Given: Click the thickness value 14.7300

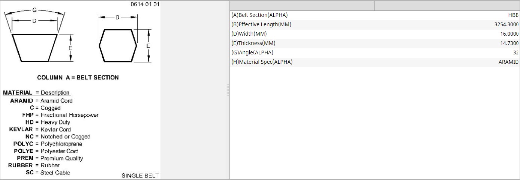Looking at the screenshot, I should [x=508, y=43].
